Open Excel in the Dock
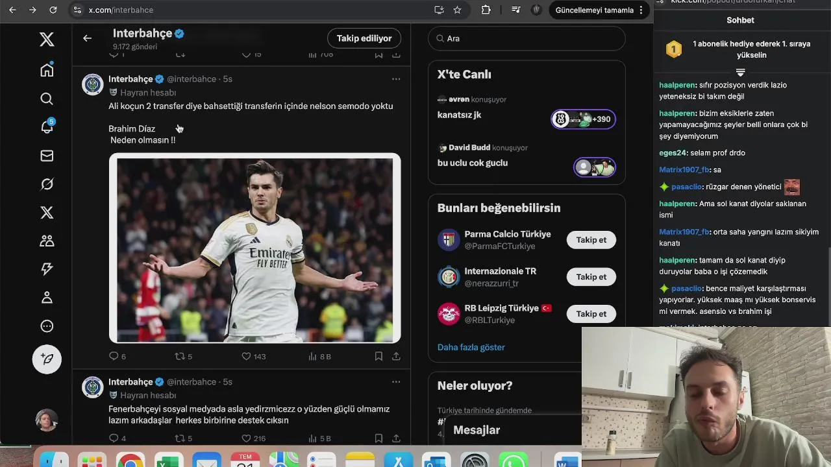Viewport: 831px width, 467px height. pos(169,462)
